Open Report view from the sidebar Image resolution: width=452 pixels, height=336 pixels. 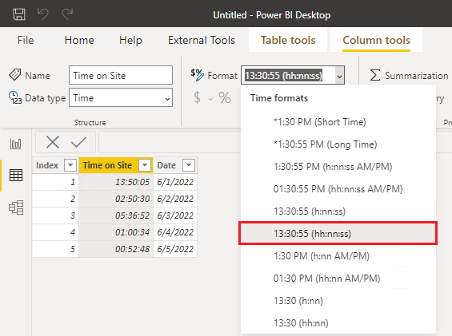coord(16,144)
